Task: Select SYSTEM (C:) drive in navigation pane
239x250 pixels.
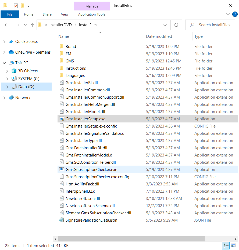Action: [x=29, y=79]
